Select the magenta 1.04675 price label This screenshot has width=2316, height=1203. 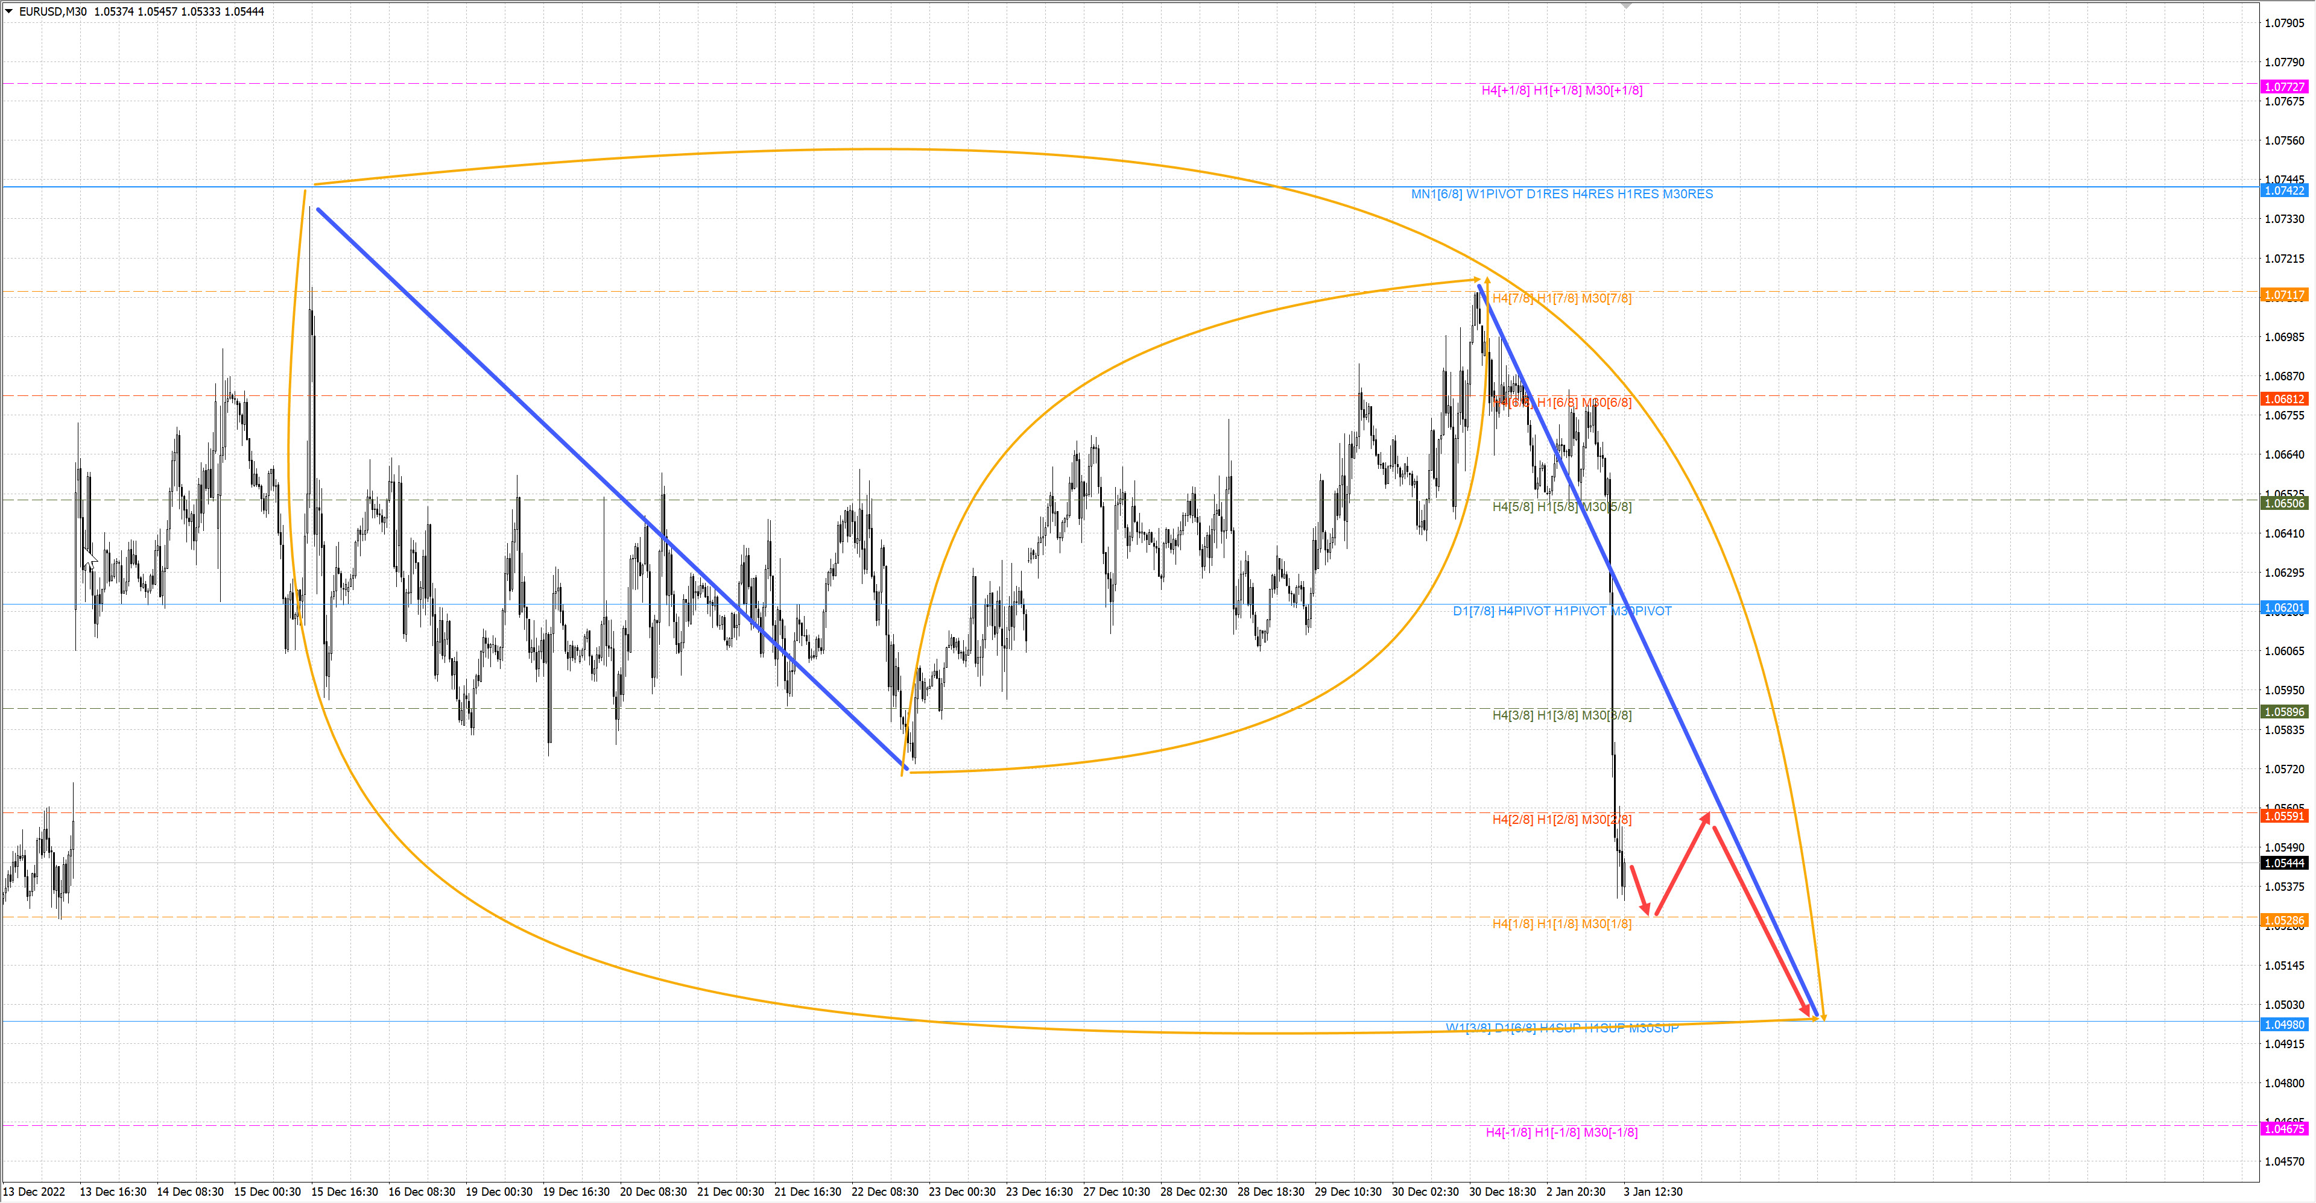(2283, 1129)
